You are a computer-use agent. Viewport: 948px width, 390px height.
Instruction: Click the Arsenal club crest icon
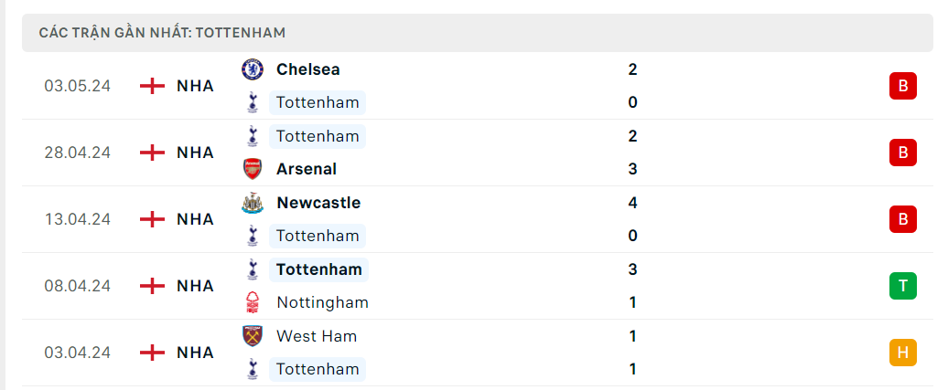[x=253, y=169]
